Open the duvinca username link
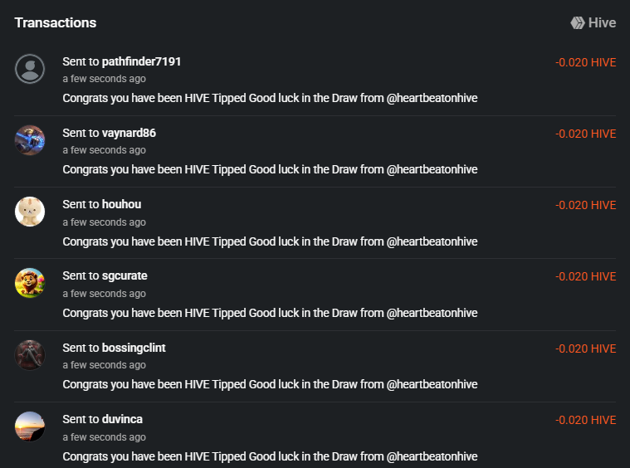Image resolution: width=630 pixels, height=468 pixels. tap(122, 419)
